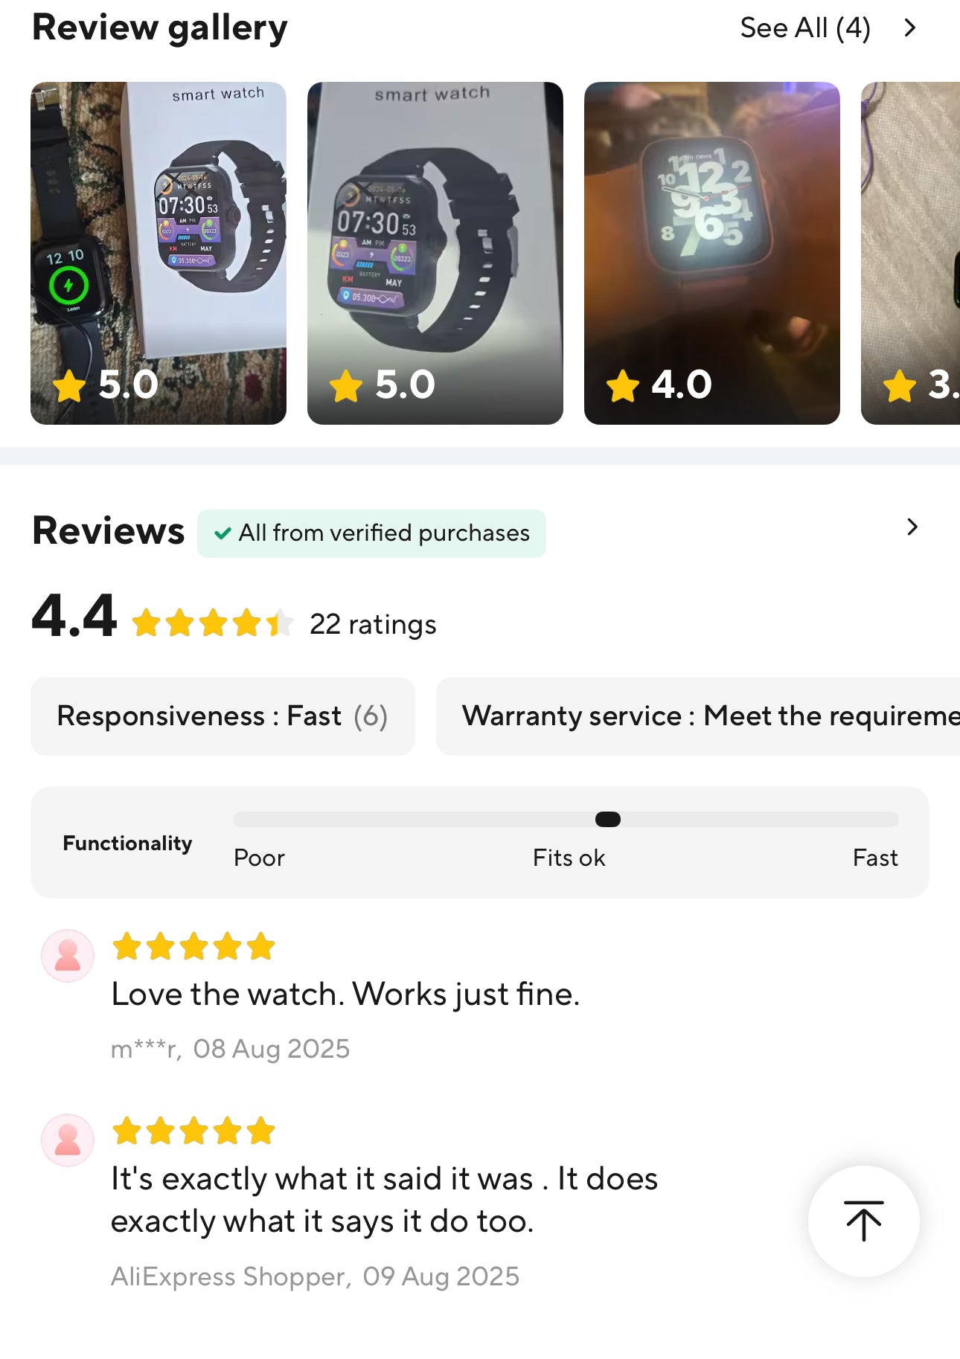Click the 4.4 overall star rating icons
The width and height of the screenshot is (960, 1359).
(213, 623)
